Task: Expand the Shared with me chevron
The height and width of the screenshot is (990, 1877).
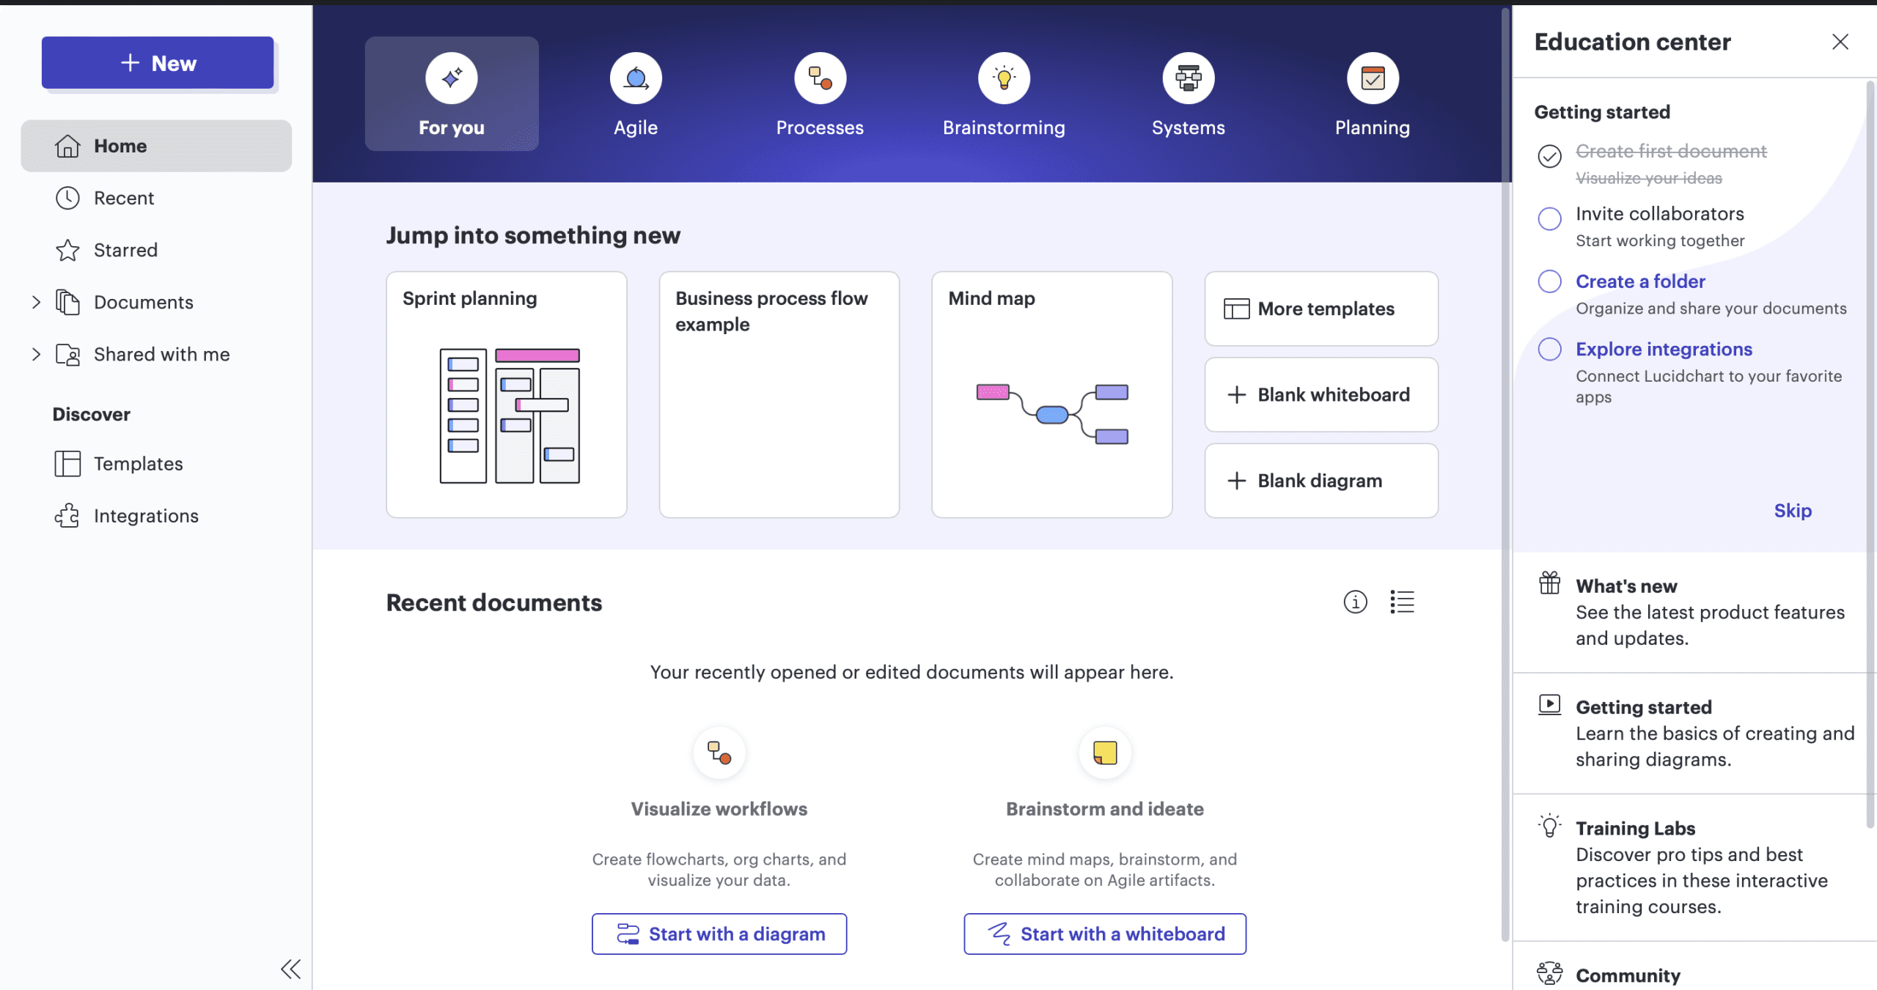Action: (x=36, y=355)
